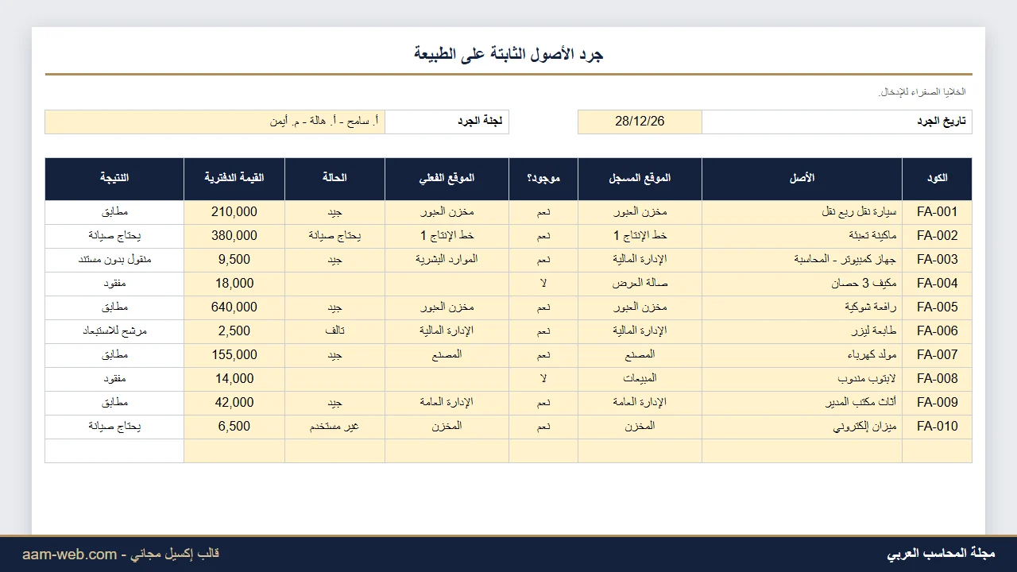1017x572 pixels.
Task: Click asset name طابعة ليزر
Action: (802, 331)
